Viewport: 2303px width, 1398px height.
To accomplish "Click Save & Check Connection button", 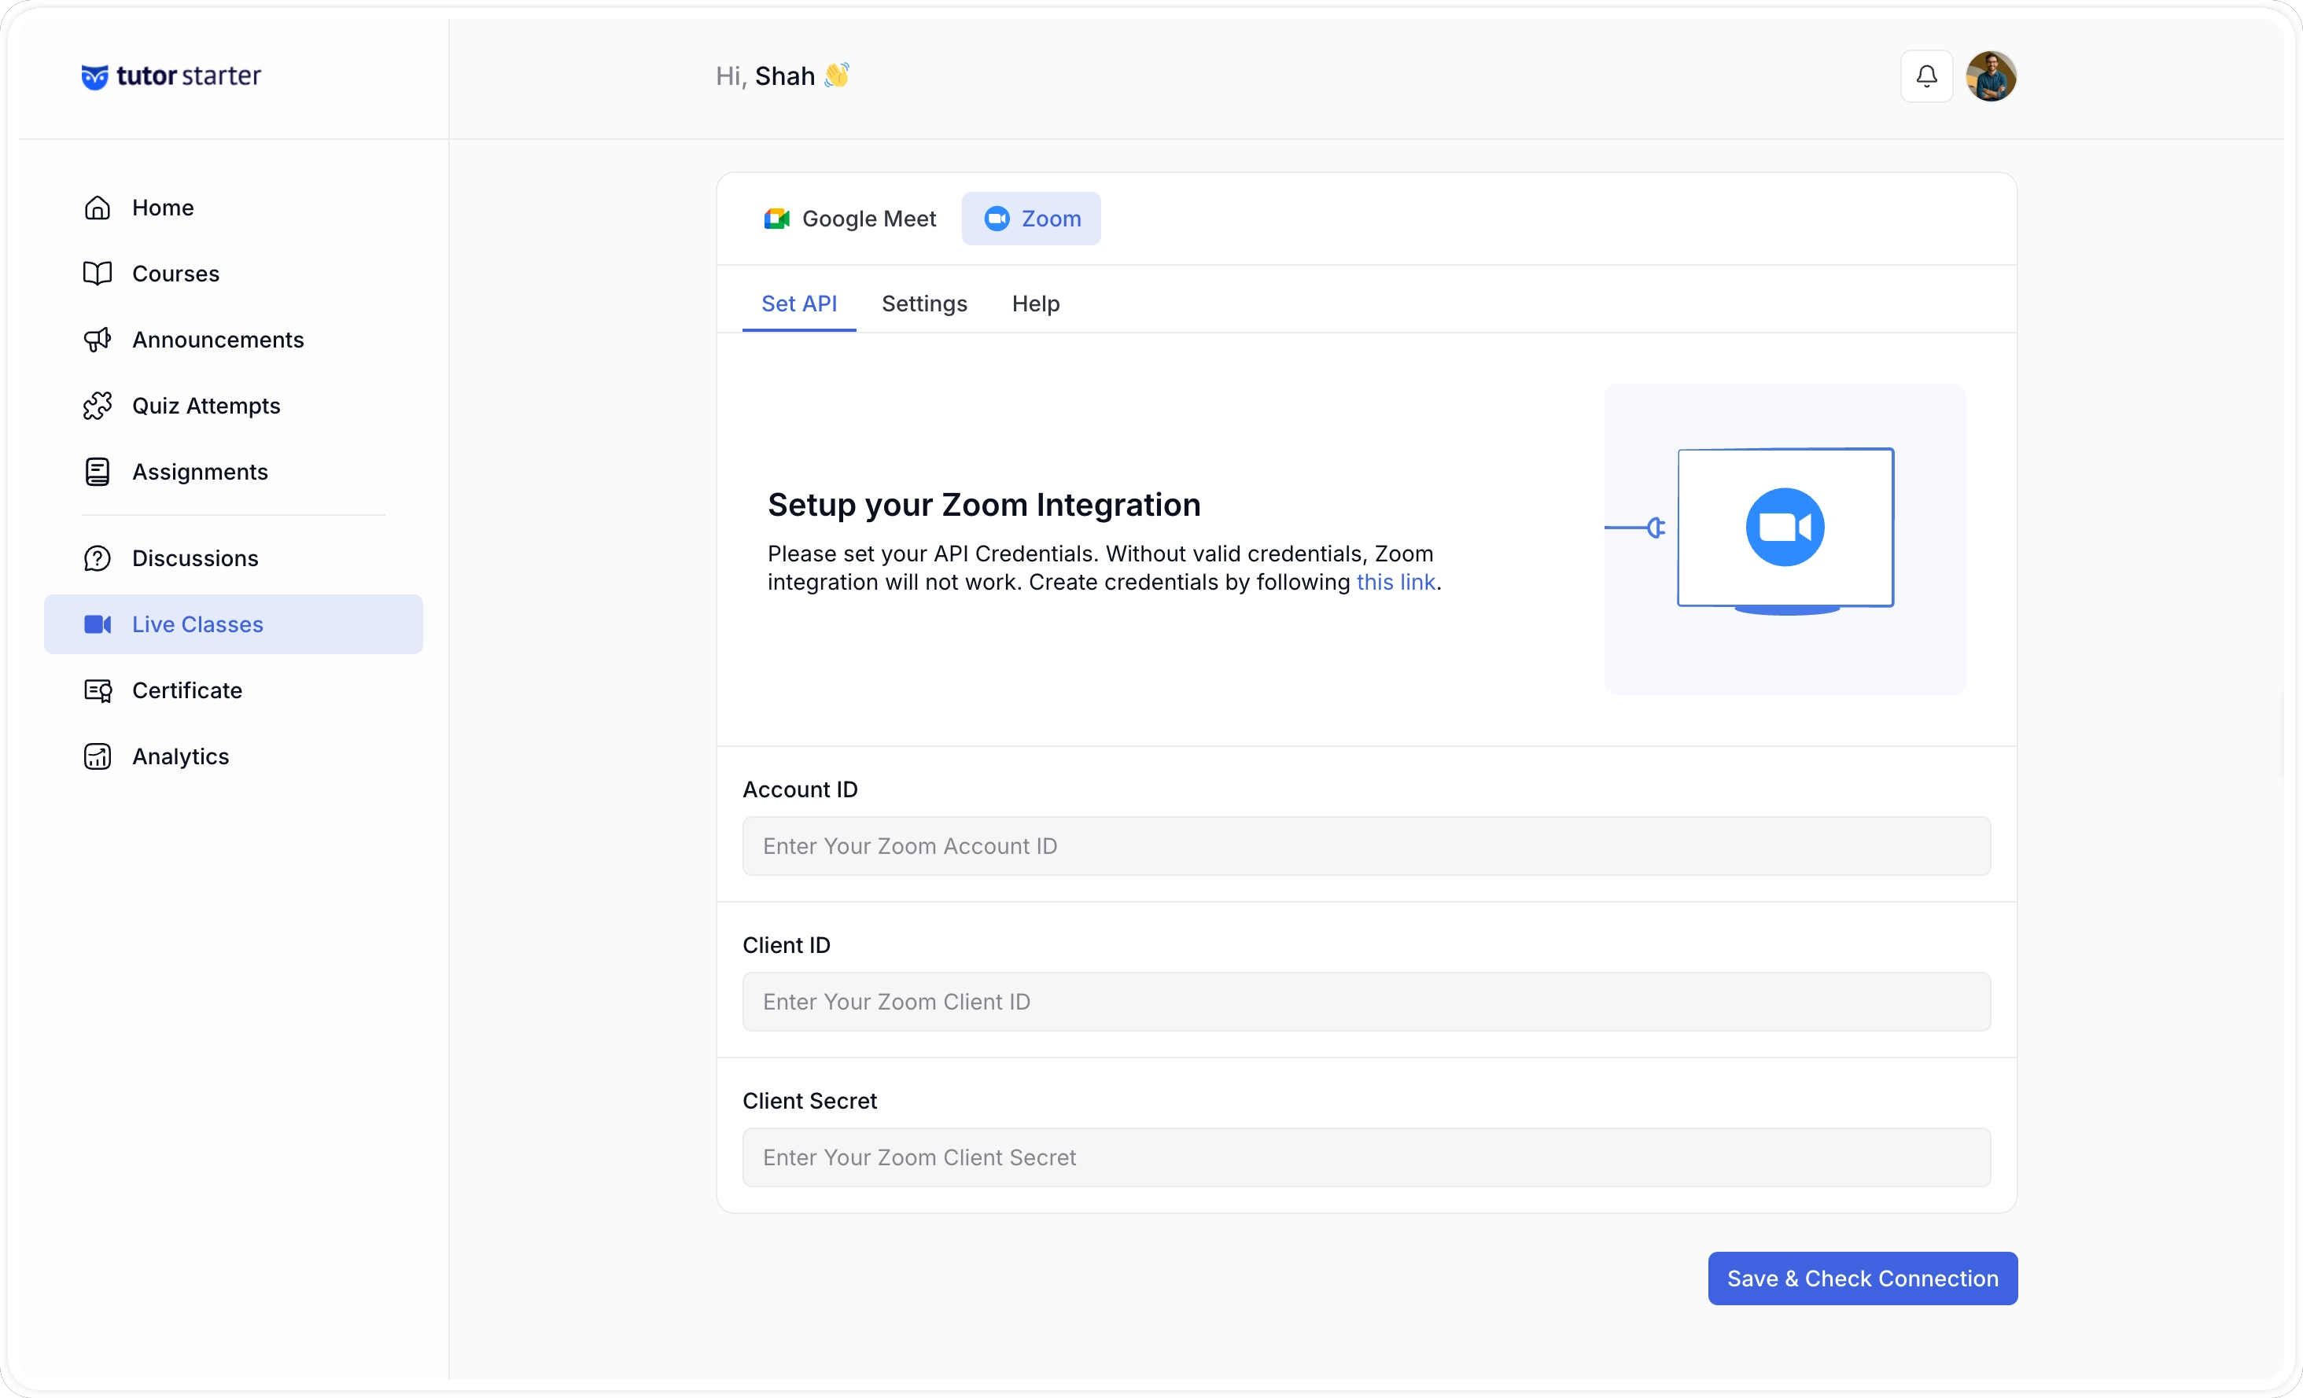I will (x=1862, y=1278).
